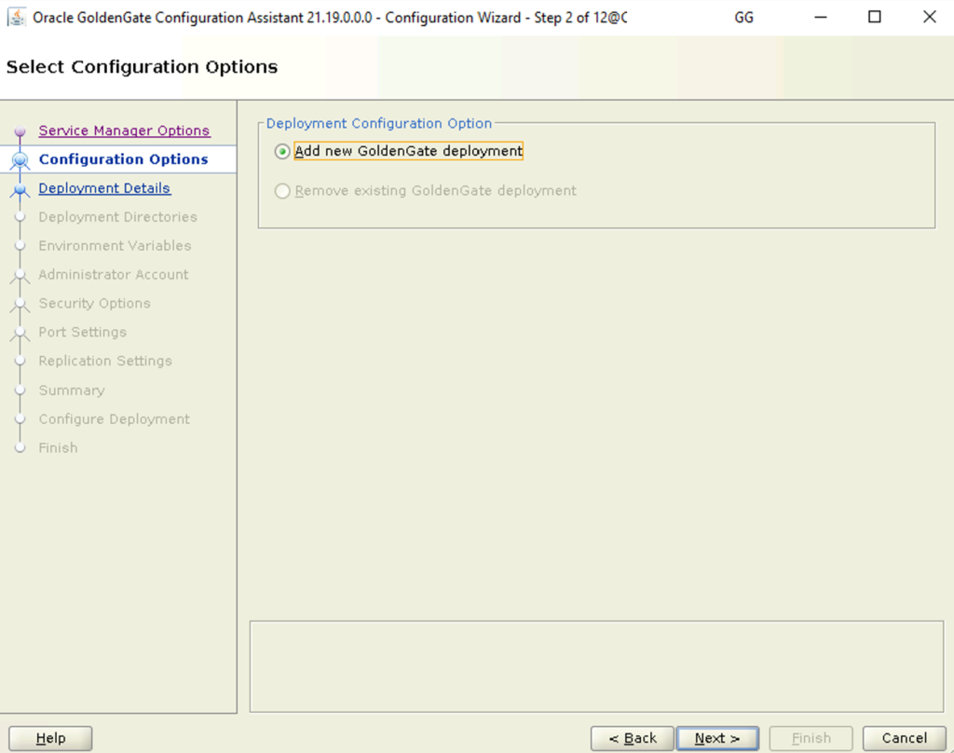The image size is (954, 753).
Task: Click the Administrator Account step node icon
Action: click(20, 276)
